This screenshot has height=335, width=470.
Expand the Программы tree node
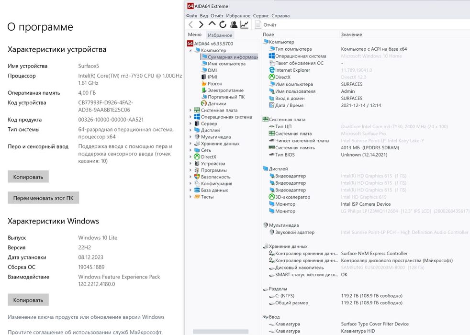[190, 170]
